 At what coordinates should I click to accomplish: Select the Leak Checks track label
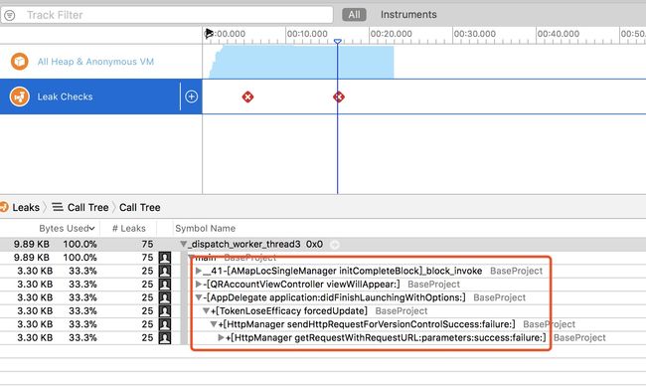coord(65,96)
